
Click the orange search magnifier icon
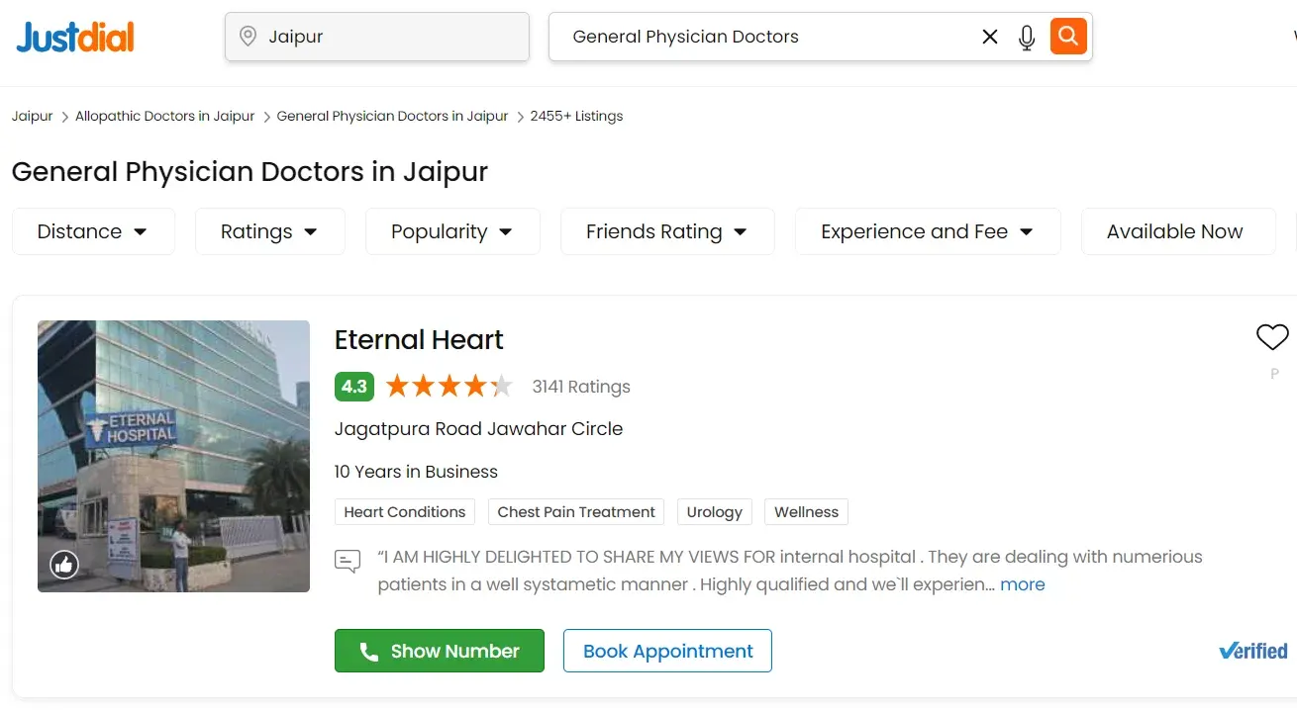(x=1068, y=37)
